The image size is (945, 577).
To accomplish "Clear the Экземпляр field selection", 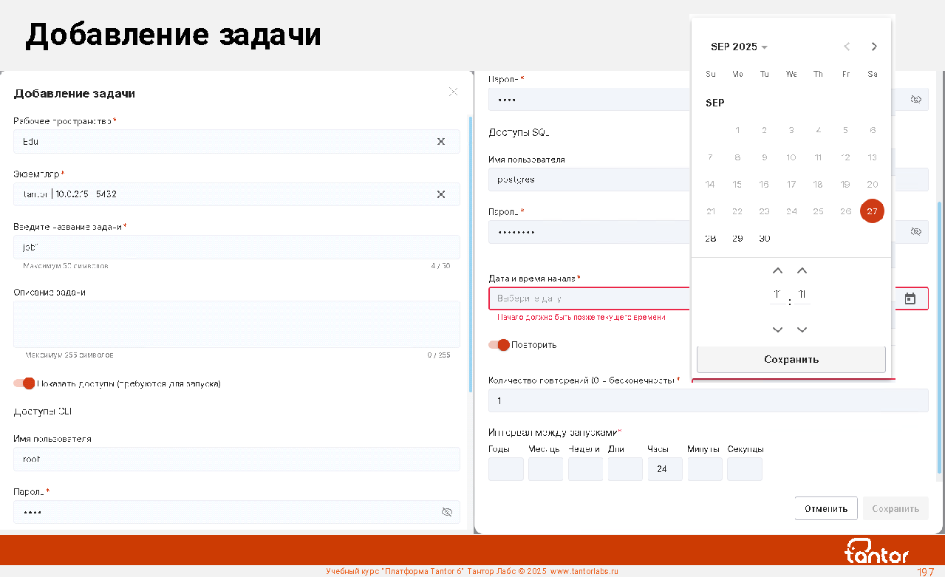I will point(441,194).
